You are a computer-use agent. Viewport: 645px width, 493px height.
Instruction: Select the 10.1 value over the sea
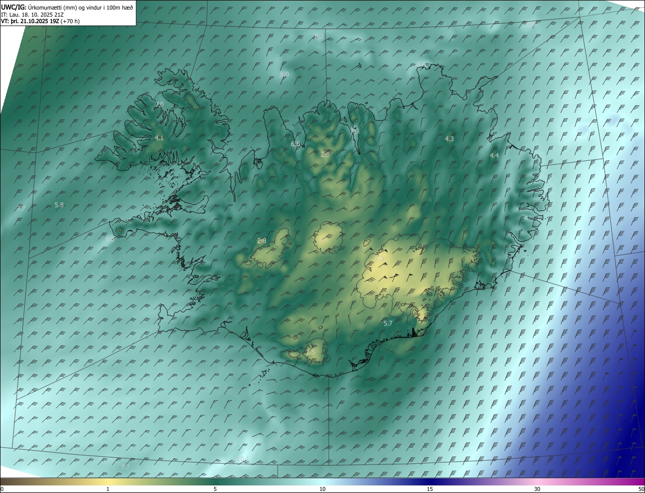243,459
